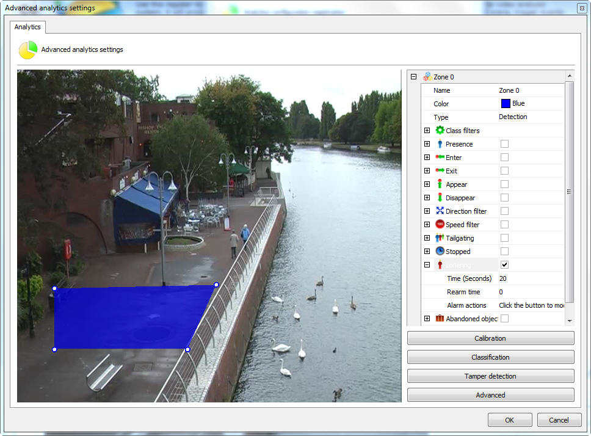Click the Type value Detection
591x436 pixels.
click(x=531, y=117)
